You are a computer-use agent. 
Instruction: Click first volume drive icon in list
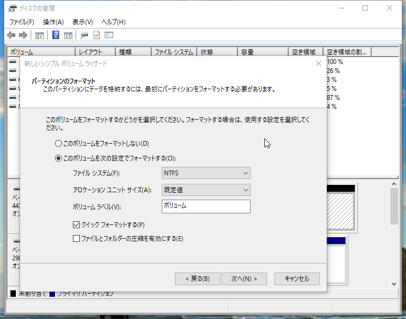(13, 62)
